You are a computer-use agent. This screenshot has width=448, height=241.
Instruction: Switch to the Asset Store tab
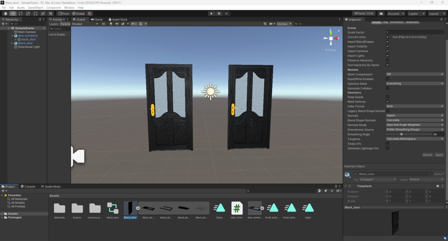[118, 19]
